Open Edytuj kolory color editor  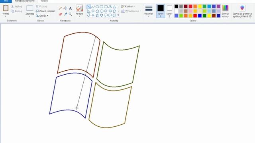click(225, 11)
